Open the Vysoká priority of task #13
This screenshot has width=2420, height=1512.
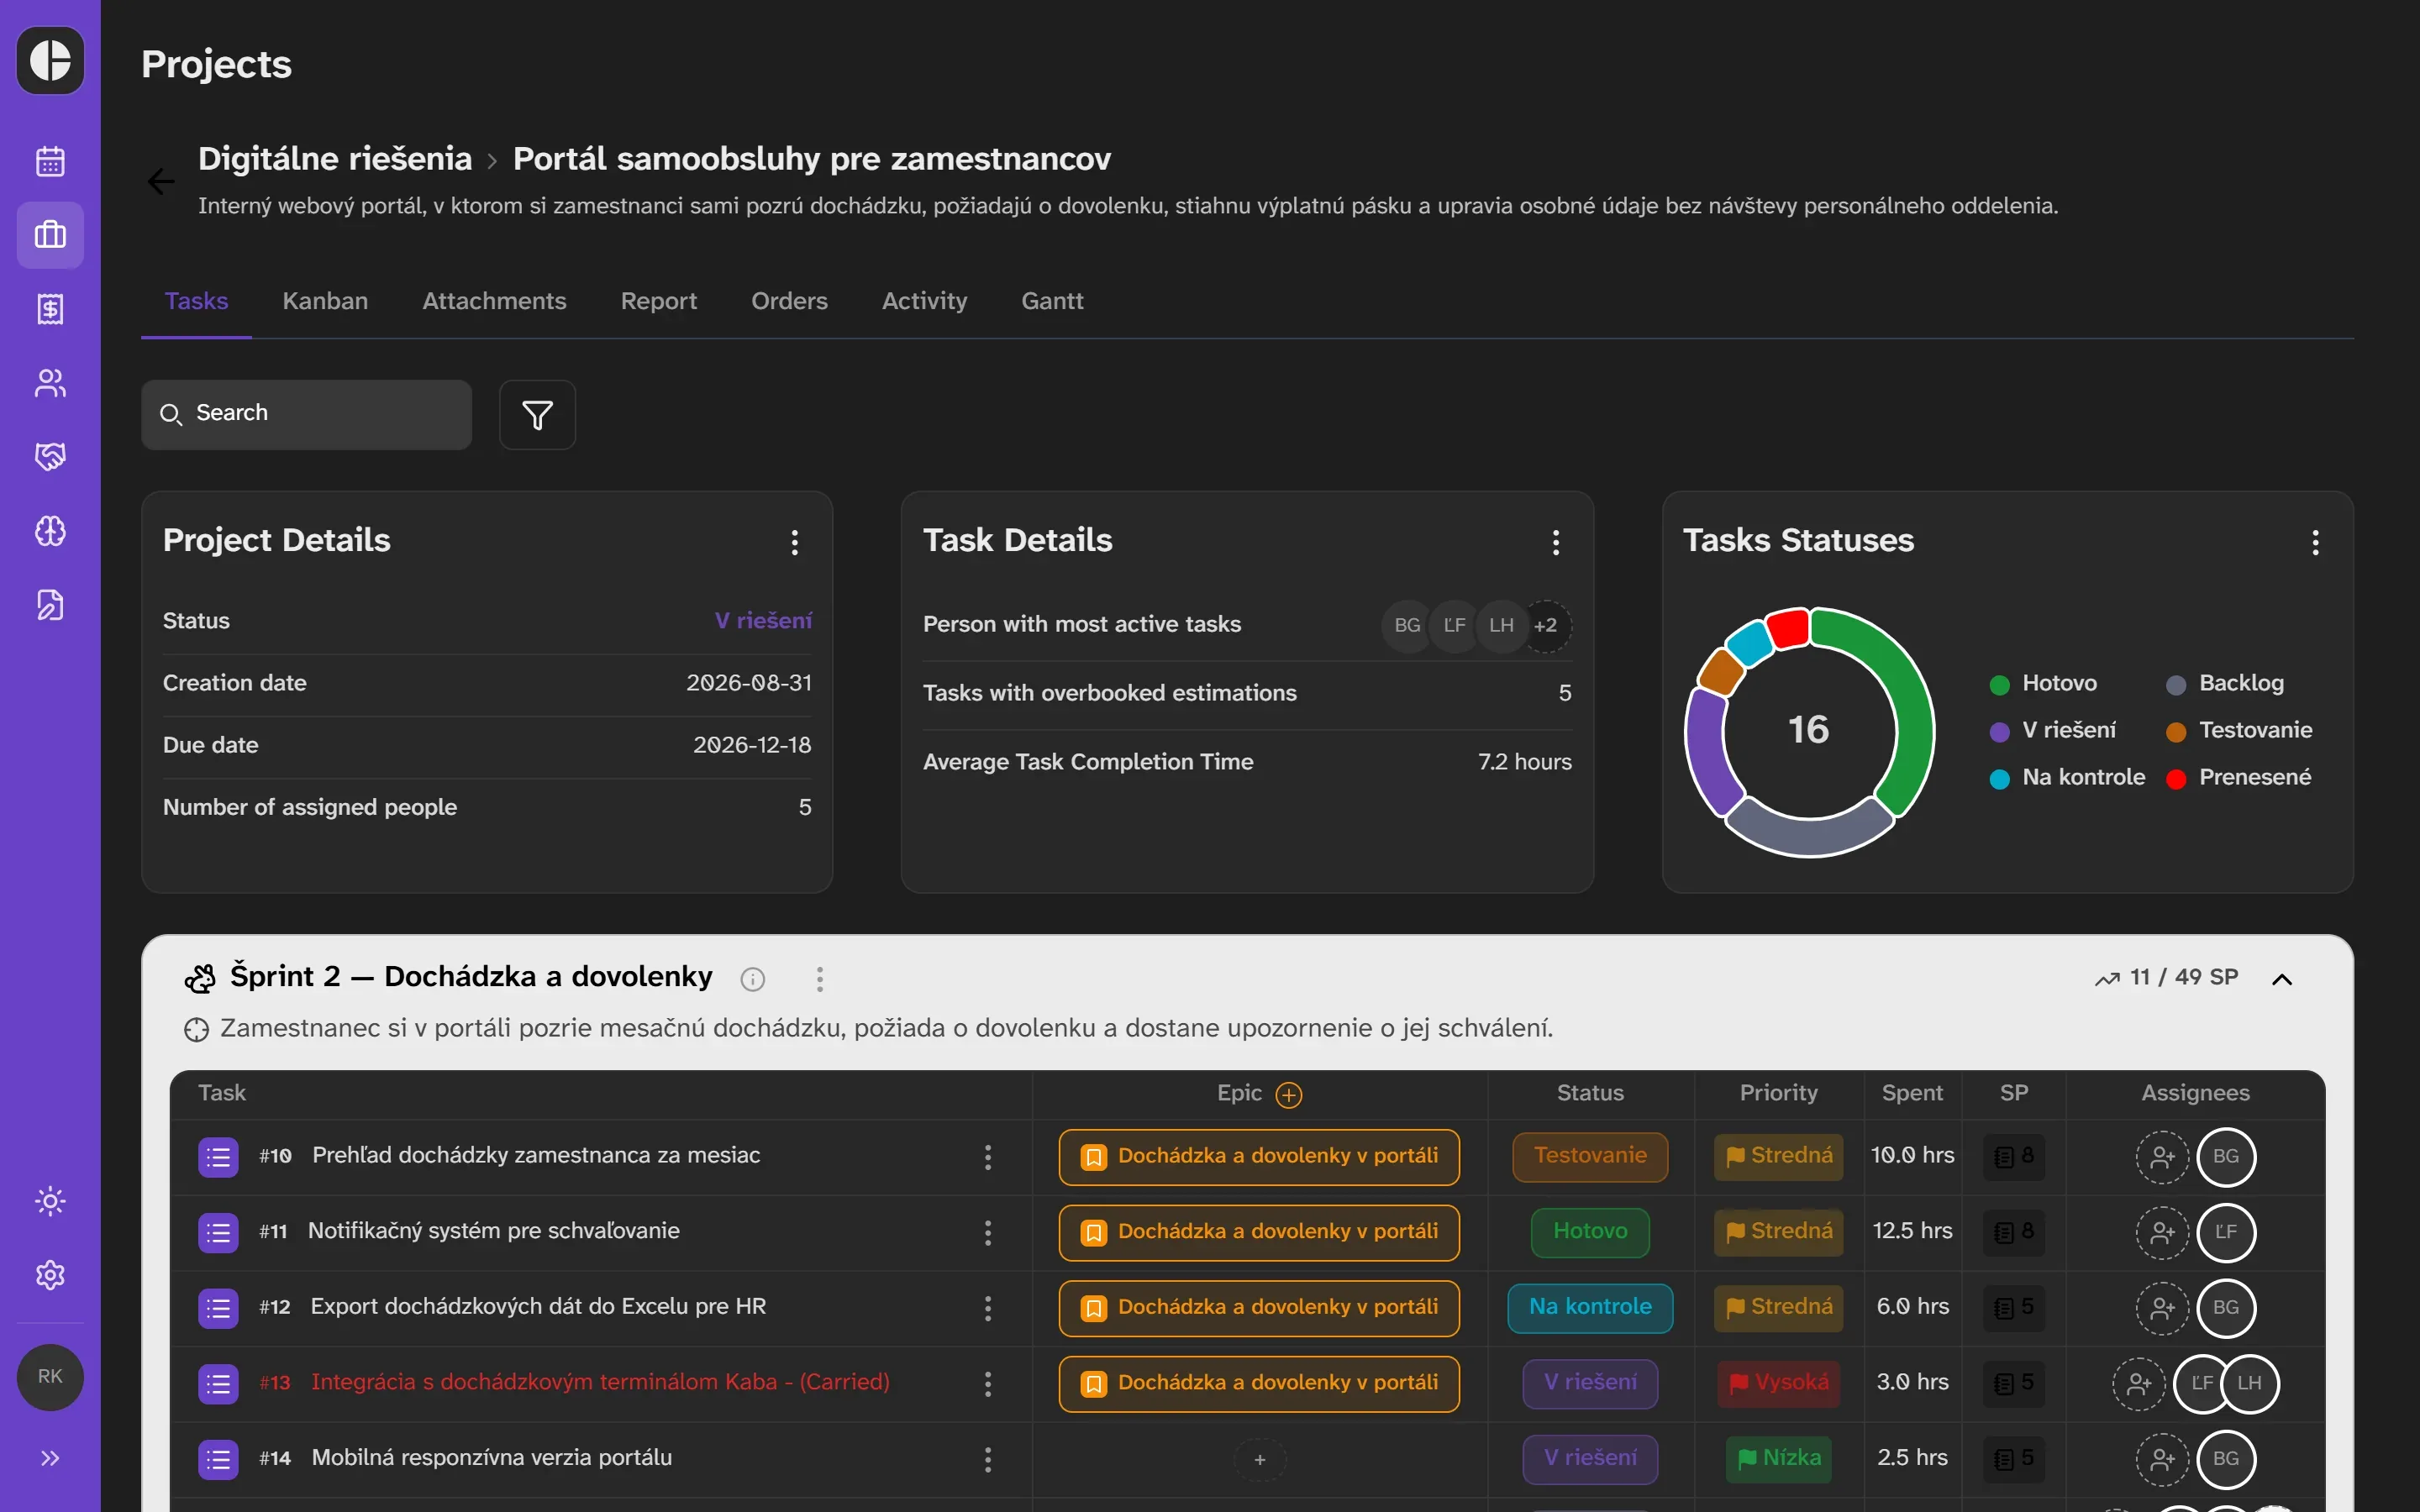pyautogui.click(x=1778, y=1383)
